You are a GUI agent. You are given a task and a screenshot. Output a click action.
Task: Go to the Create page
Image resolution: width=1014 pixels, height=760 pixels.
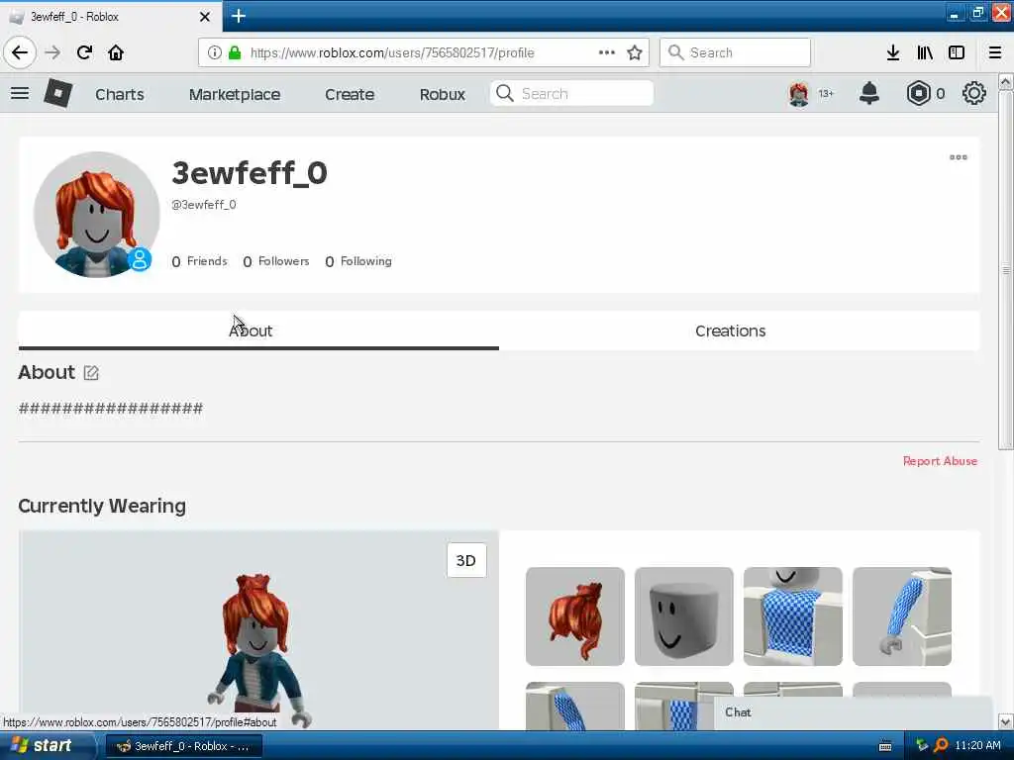pyautogui.click(x=350, y=94)
